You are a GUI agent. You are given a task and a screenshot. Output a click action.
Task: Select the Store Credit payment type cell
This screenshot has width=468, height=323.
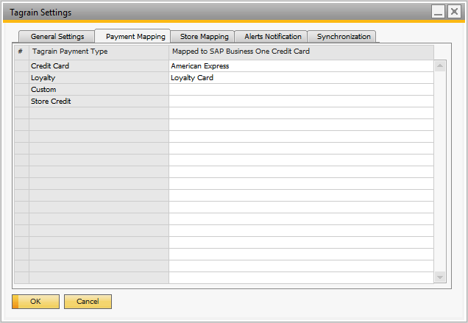98,102
